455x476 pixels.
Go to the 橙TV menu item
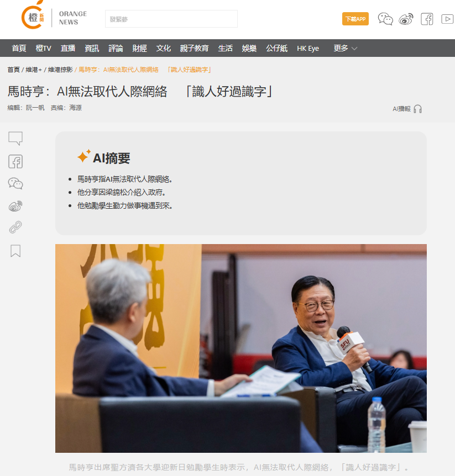click(44, 48)
